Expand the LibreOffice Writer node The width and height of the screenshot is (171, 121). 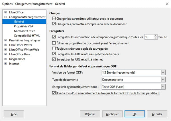click(5, 45)
